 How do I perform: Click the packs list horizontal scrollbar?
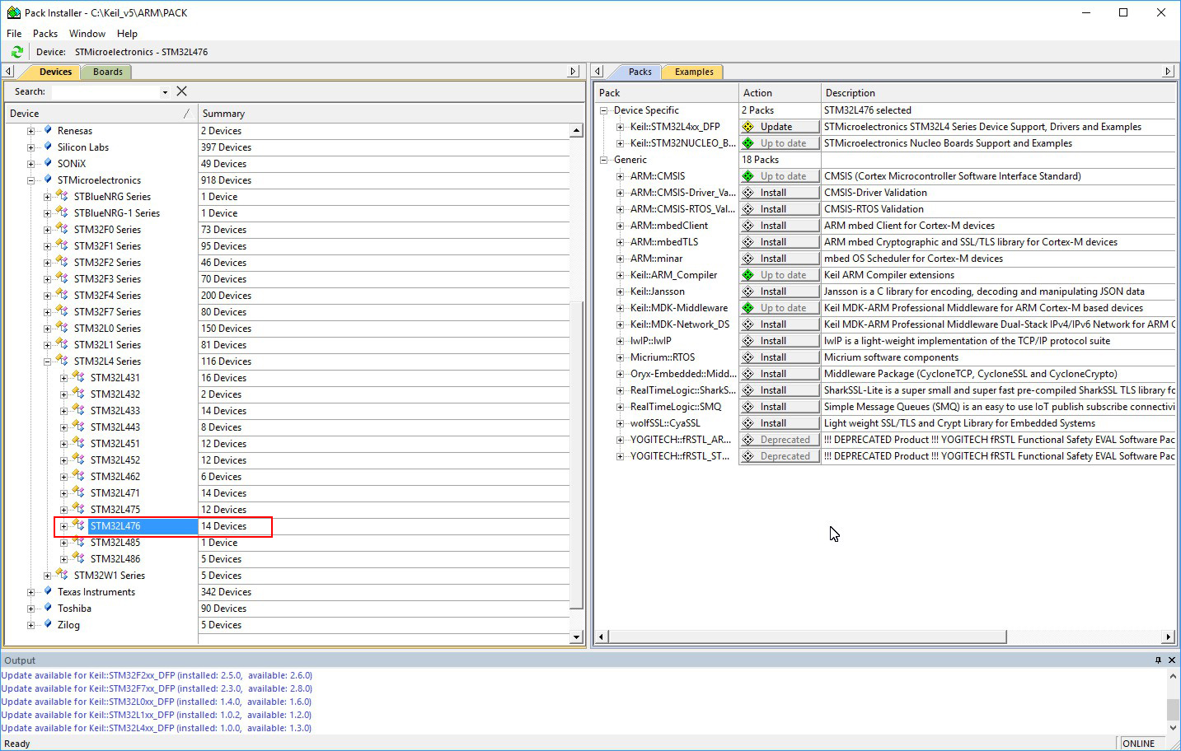coord(808,637)
